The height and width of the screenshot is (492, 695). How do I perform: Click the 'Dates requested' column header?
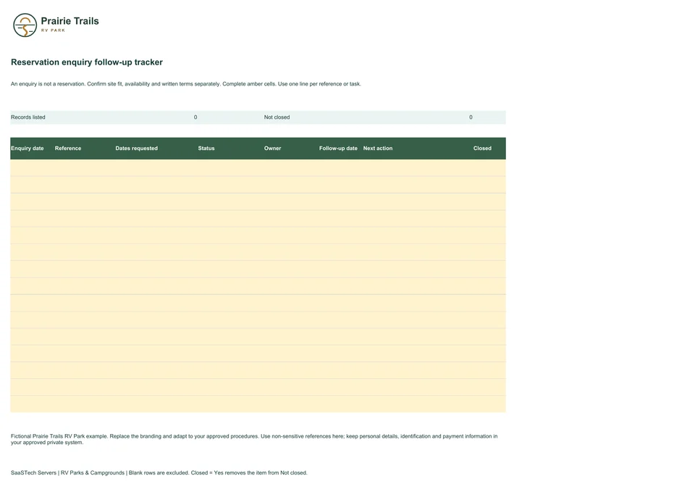[137, 148]
